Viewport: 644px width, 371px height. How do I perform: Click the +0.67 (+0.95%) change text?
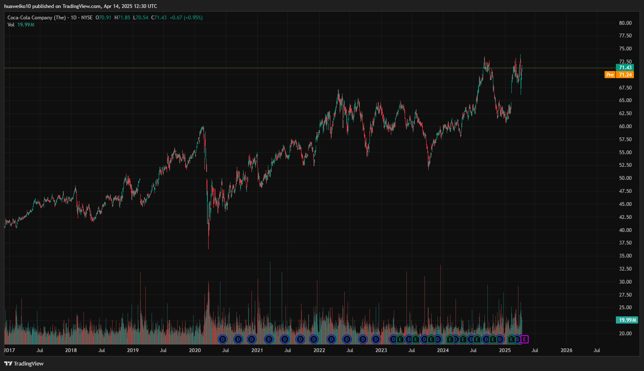click(186, 18)
